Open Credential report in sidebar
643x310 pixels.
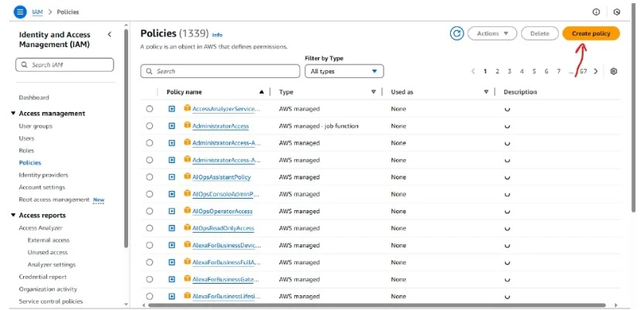(42, 277)
